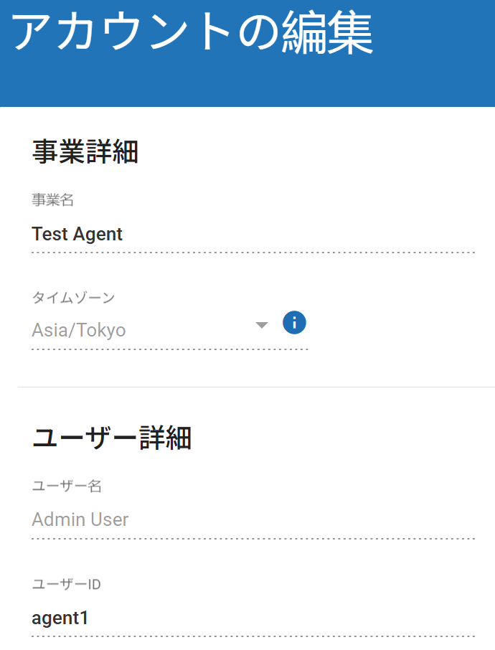495x650 pixels.
Task: Click the dotted underline beneath Admin User
Action: click(253, 538)
